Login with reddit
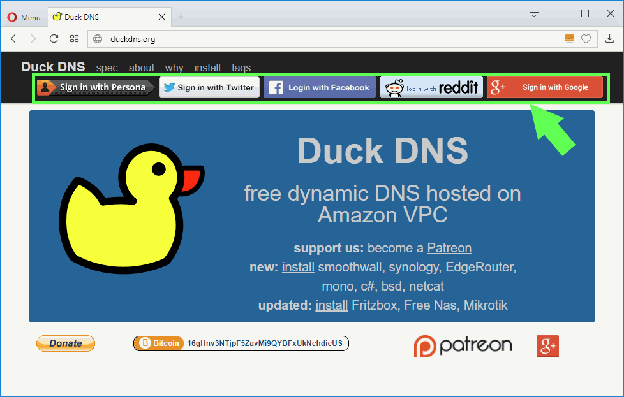The width and height of the screenshot is (624, 397). pos(431,87)
